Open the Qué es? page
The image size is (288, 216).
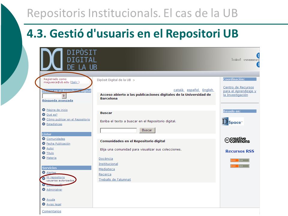click(52, 115)
